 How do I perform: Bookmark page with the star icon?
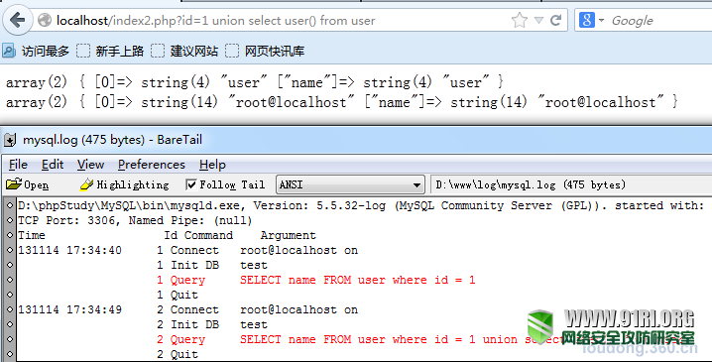tap(519, 20)
